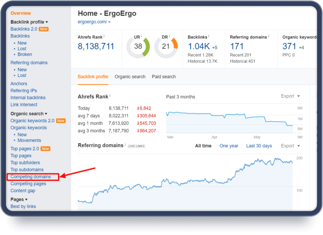Screen dimensions: 323x235
Task: Select the One year range
Action: 229,146
